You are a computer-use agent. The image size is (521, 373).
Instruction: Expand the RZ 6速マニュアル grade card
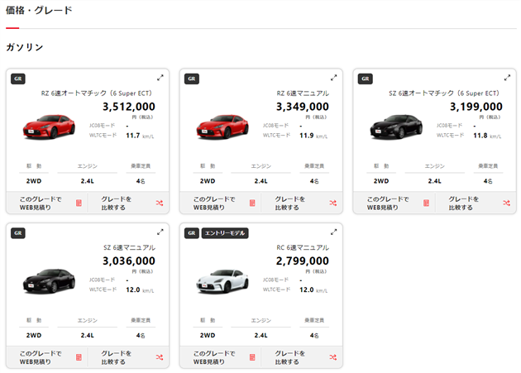pyautogui.click(x=334, y=78)
